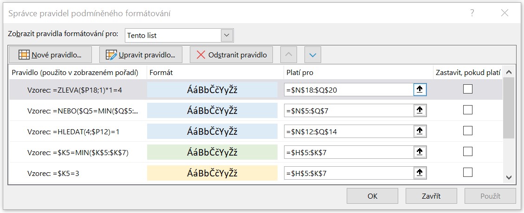Click the vertical scrollbar thumb in the rules list
The height and width of the screenshot is (213, 524).
509,108
